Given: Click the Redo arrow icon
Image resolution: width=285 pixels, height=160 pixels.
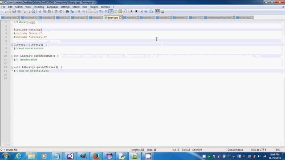Looking at the screenshot, I should coord(61,12).
